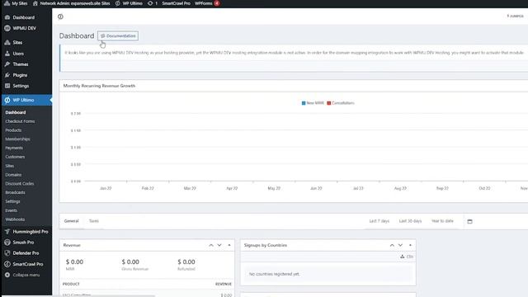Open WP Ultimo admin bar item

click(x=129, y=3)
